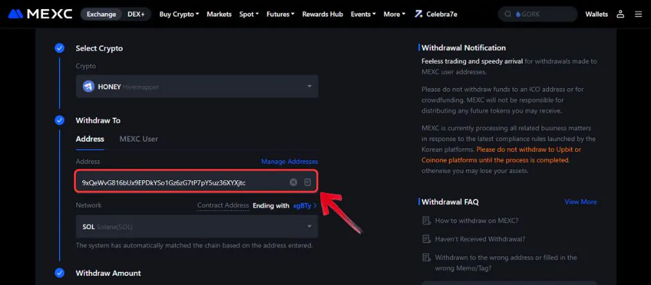Expand contract address ending xgBTy chevron
The width and height of the screenshot is (651, 285).
click(x=315, y=206)
